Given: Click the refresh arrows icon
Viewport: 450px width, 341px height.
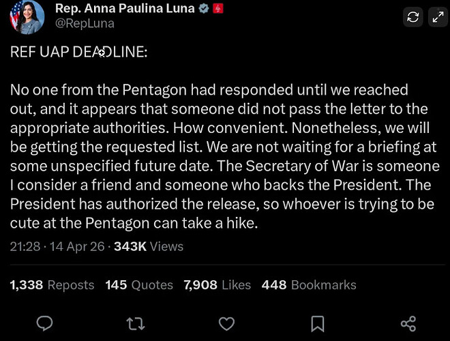Looking at the screenshot, I should 412,18.
